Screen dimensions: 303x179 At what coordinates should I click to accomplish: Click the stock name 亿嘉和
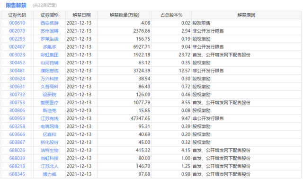49,134
